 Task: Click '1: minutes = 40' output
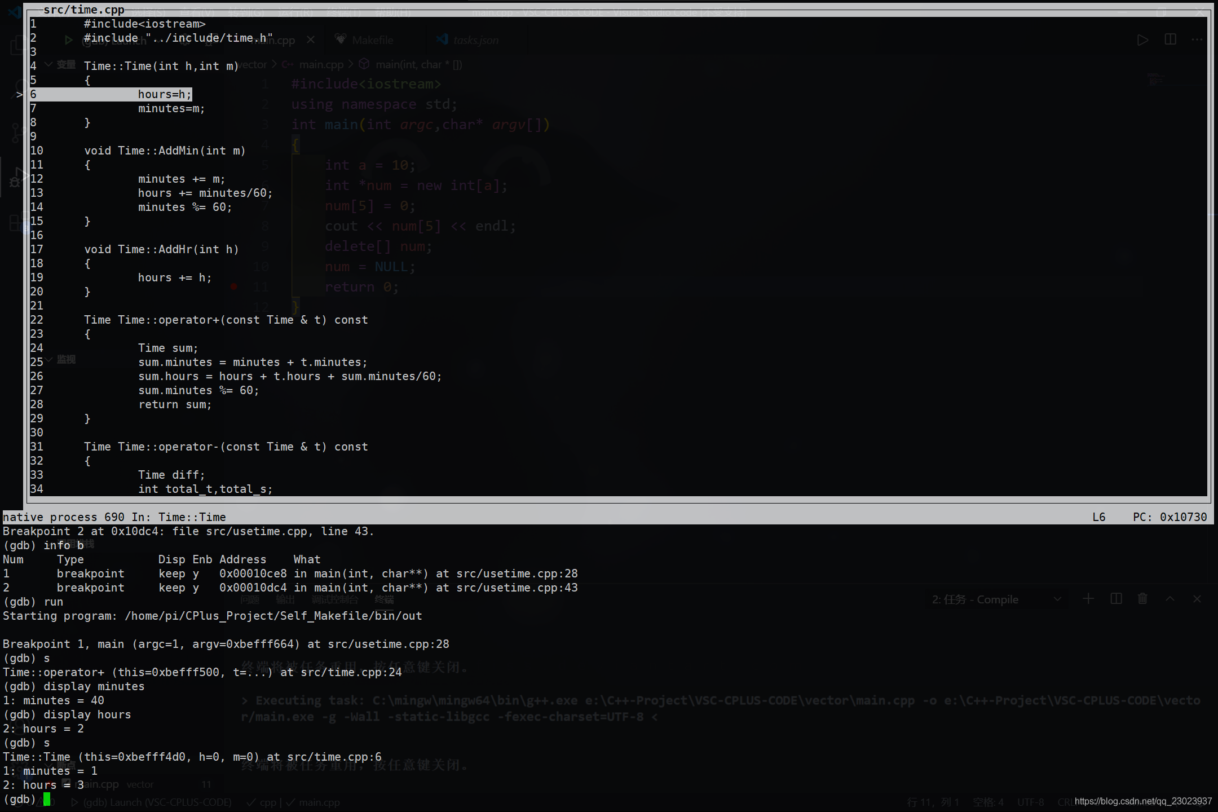[54, 700]
